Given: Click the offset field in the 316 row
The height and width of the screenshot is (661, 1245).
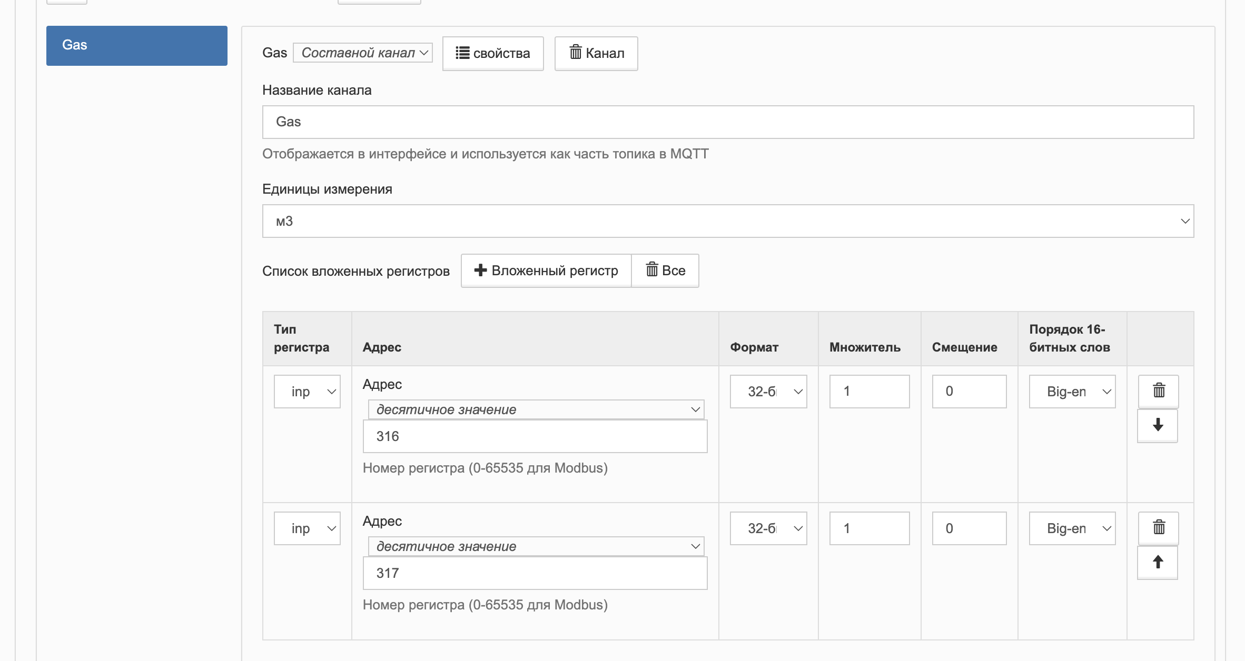Looking at the screenshot, I should (969, 392).
